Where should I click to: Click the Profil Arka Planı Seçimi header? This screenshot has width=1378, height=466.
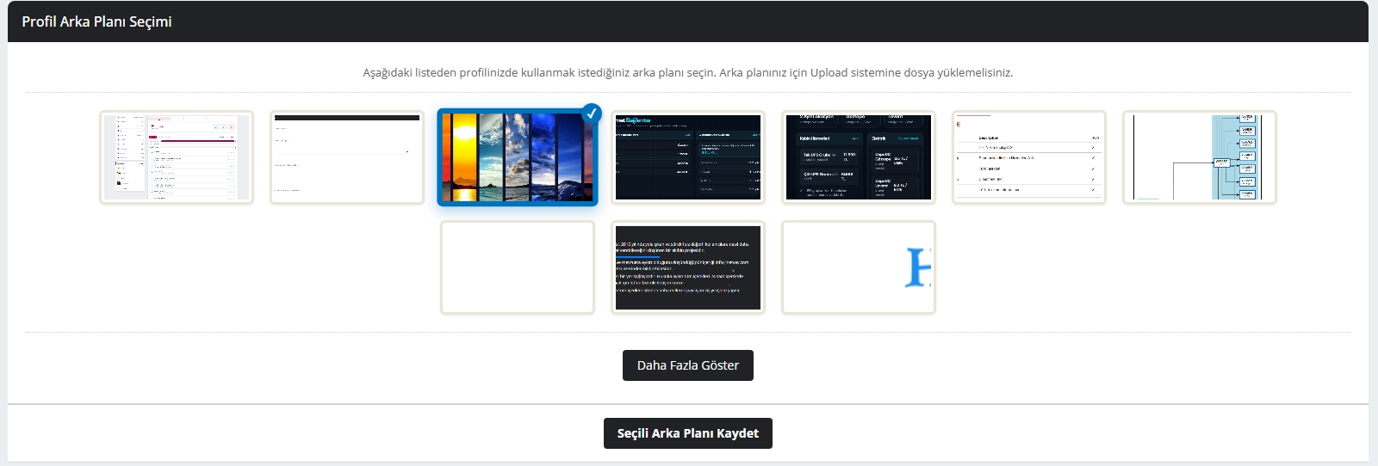point(96,21)
